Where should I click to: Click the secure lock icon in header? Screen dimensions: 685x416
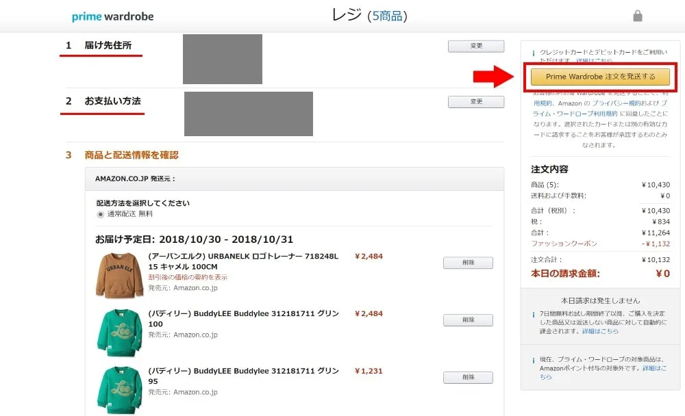638,16
